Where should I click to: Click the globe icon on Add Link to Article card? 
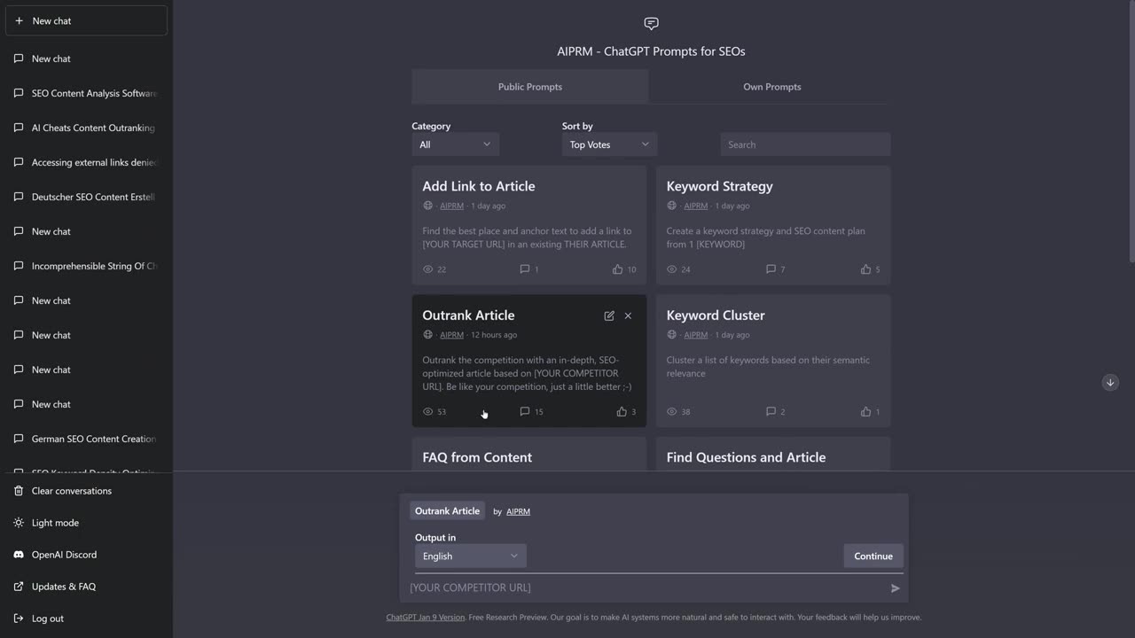point(427,206)
